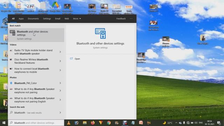Expand Dizo Realme Wirless bluetooth Neckband result
Viewport: 224px width, 126px height.
point(60,61)
